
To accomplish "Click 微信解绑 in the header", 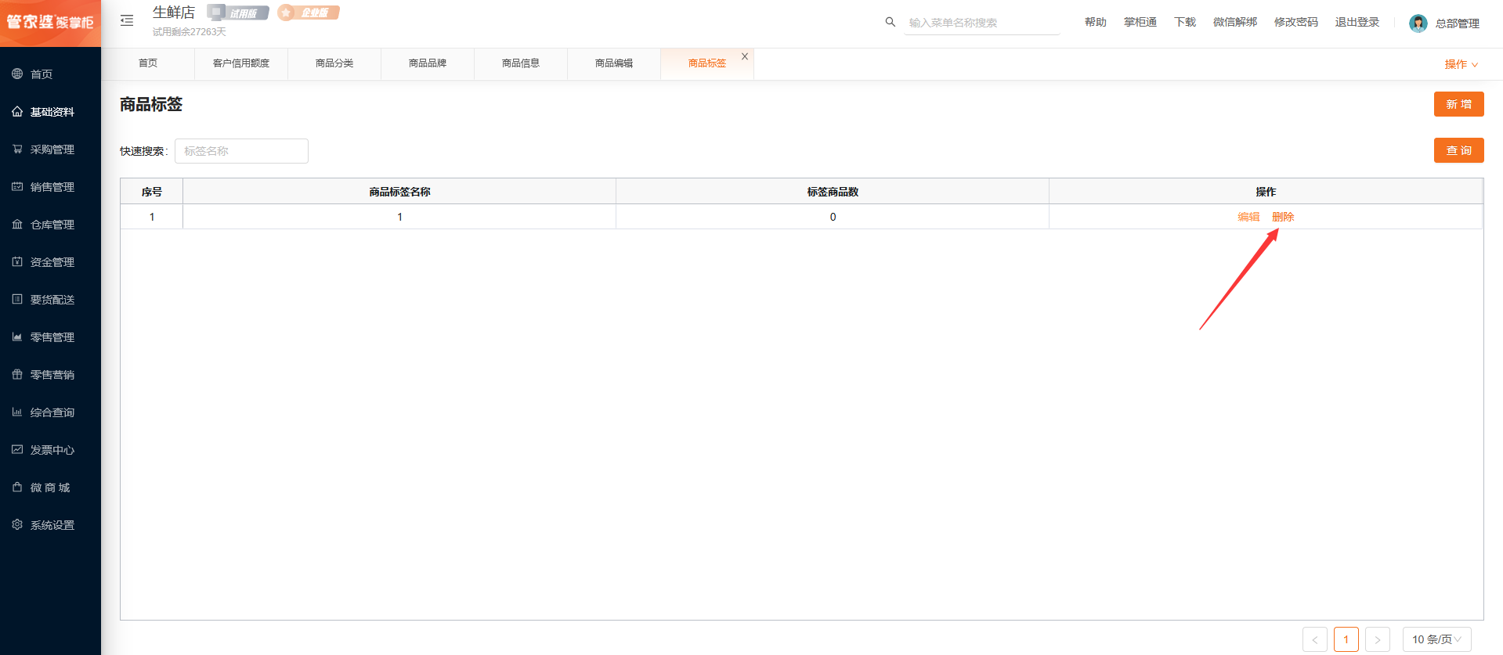I will pos(1235,22).
